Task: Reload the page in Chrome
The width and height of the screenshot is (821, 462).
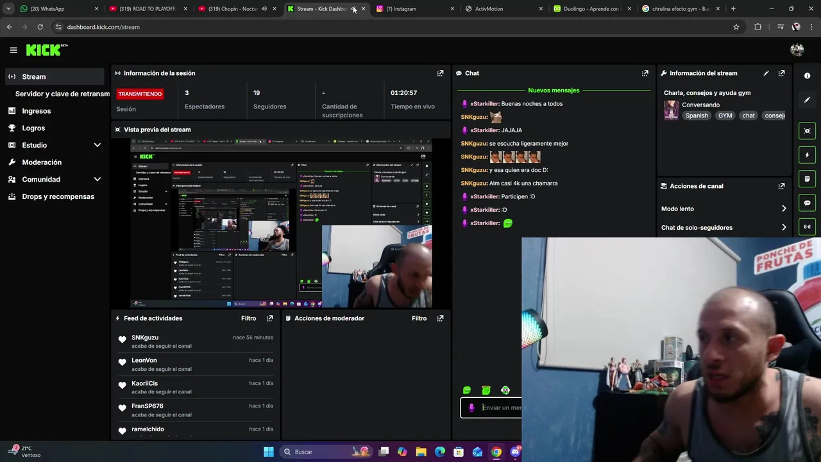Action: point(40,27)
